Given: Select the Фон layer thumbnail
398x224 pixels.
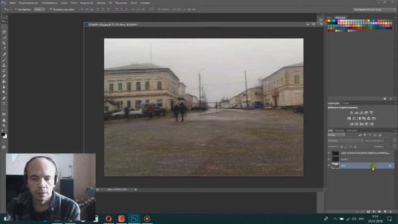Looking at the screenshot, I should pos(335,166).
